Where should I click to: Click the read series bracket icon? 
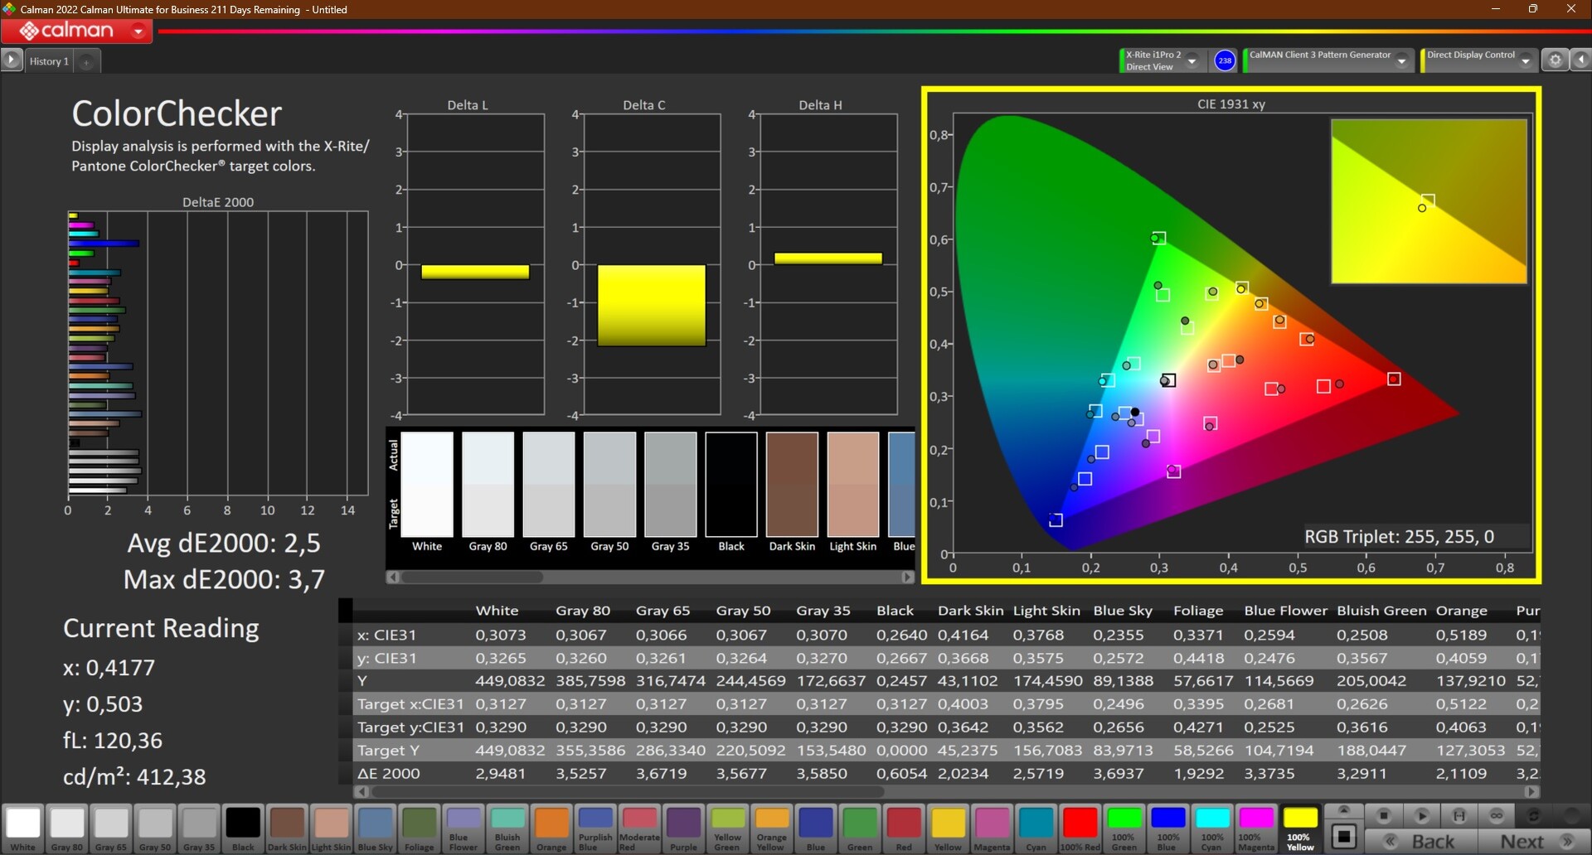click(1459, 816)
